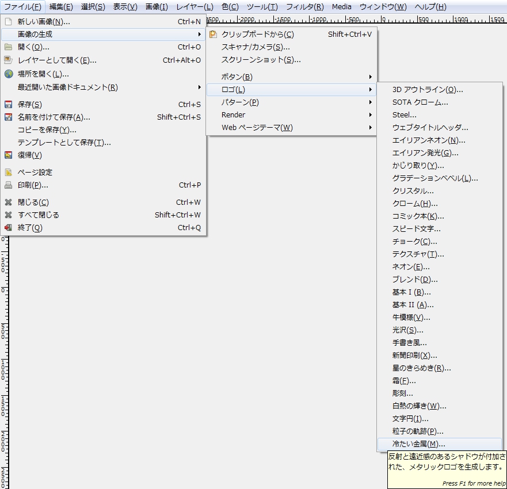Click the clipboard paste icon
This screenshot has width=507, height=489.
click(214, 35)
